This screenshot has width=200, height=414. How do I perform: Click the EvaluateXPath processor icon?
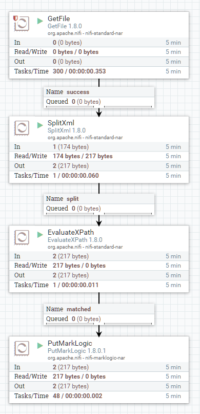click(22, 237)
